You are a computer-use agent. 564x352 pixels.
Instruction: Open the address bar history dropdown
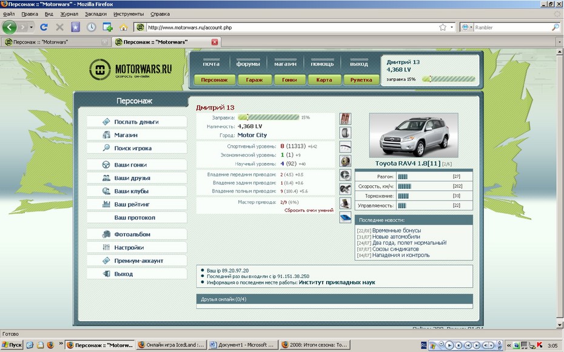(x=452, y=27)
